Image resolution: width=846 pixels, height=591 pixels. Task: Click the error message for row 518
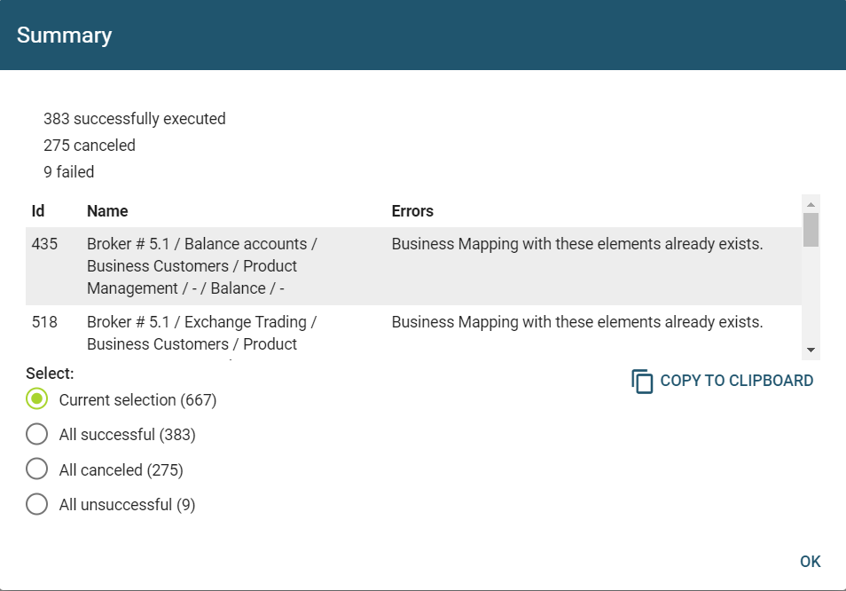(576, 322)
